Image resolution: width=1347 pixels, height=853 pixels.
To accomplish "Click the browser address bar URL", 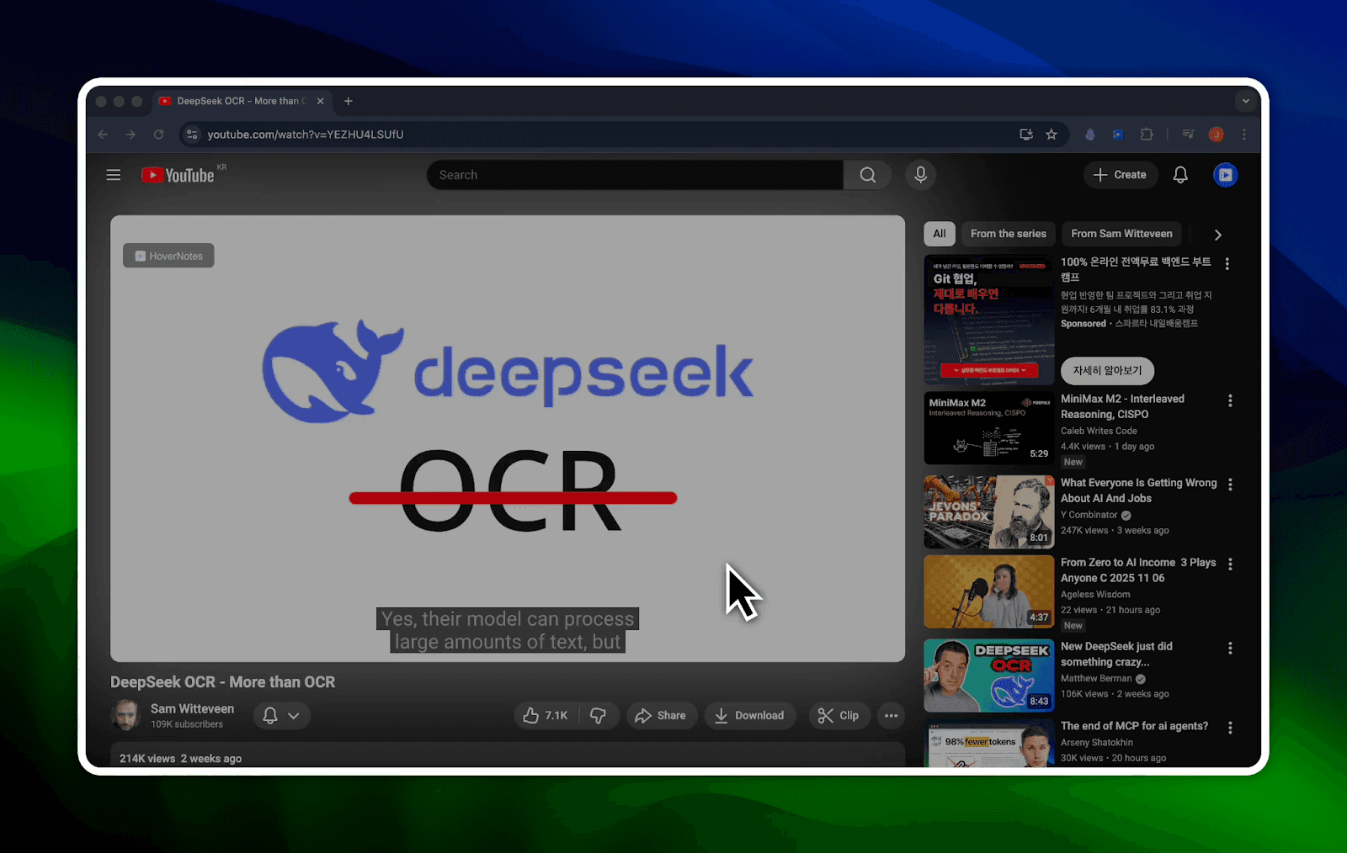I will click(x=306, y=135).
